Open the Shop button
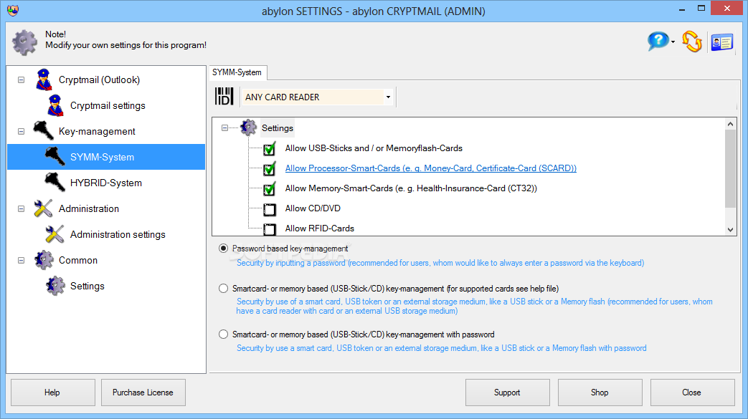 point(600,392)
